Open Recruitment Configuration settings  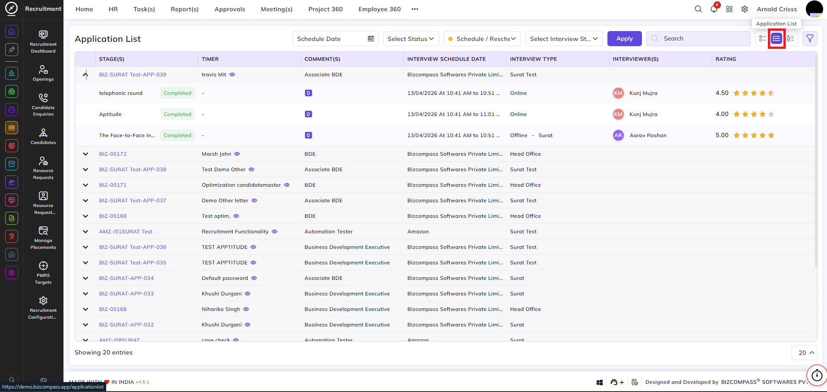[x=43, y=307]
